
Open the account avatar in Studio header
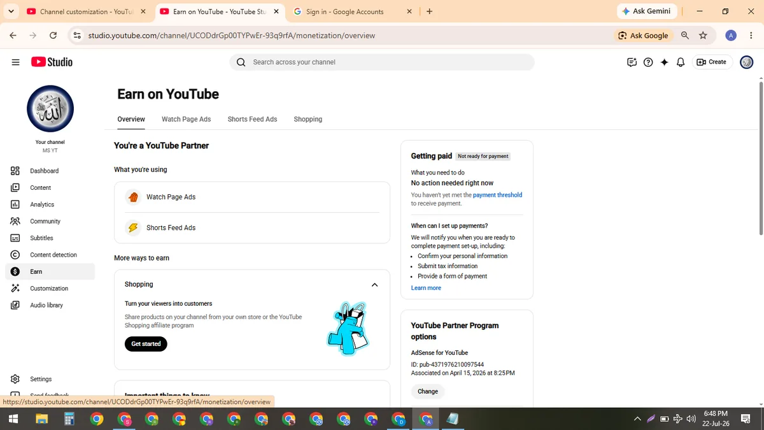pyautogui.click(x=747, y=62)
